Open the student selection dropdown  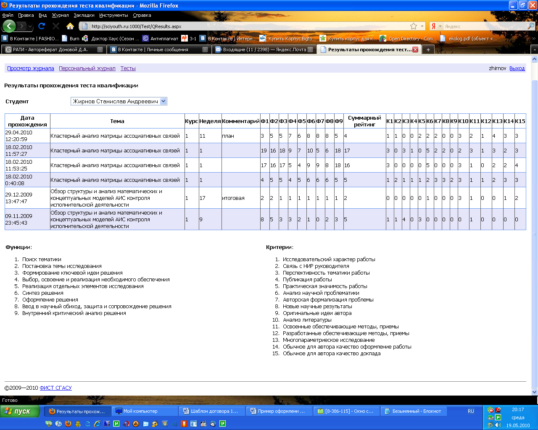click(119, 101)
